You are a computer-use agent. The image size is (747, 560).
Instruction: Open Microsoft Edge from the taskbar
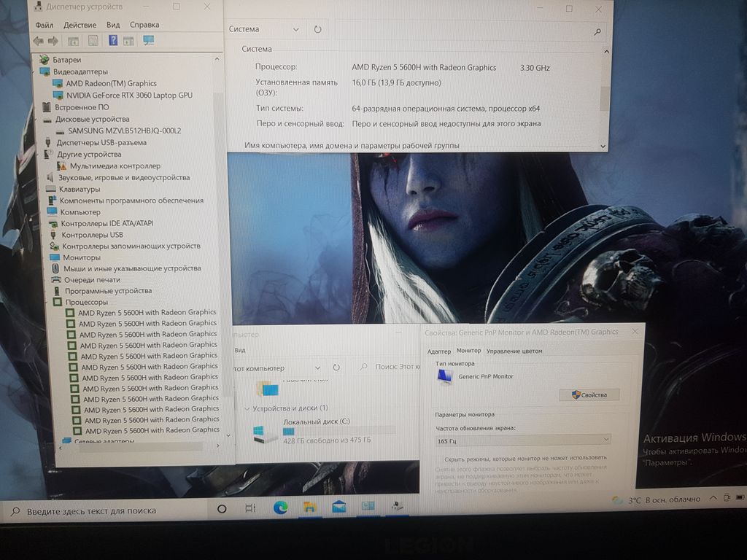280,507
